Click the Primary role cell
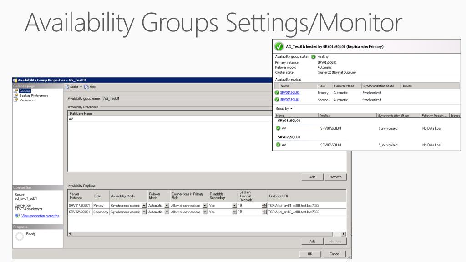The image size is (466, 262). click(x=101, y=205)
